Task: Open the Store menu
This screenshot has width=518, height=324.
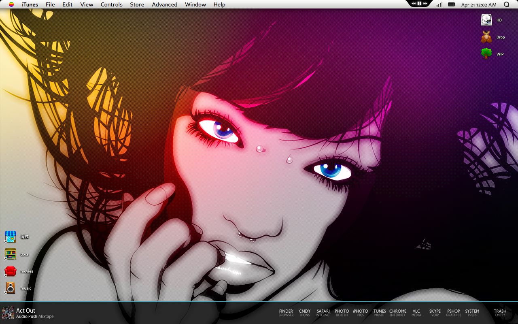Action: [x=137, y=4]
